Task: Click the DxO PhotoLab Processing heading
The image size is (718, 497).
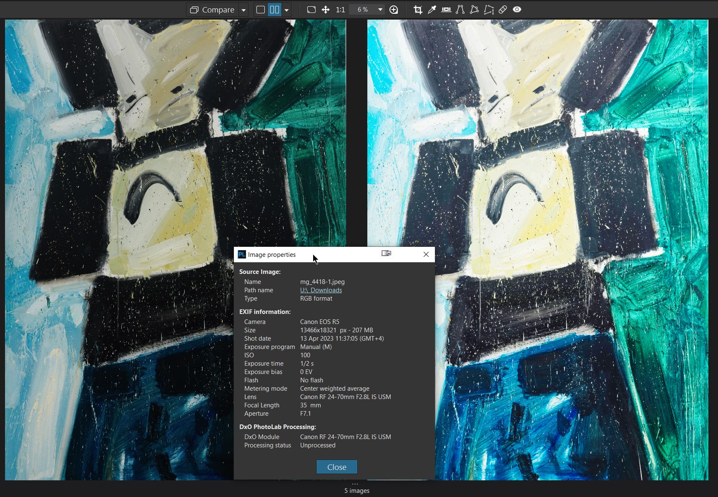Action: coord(278,427)
